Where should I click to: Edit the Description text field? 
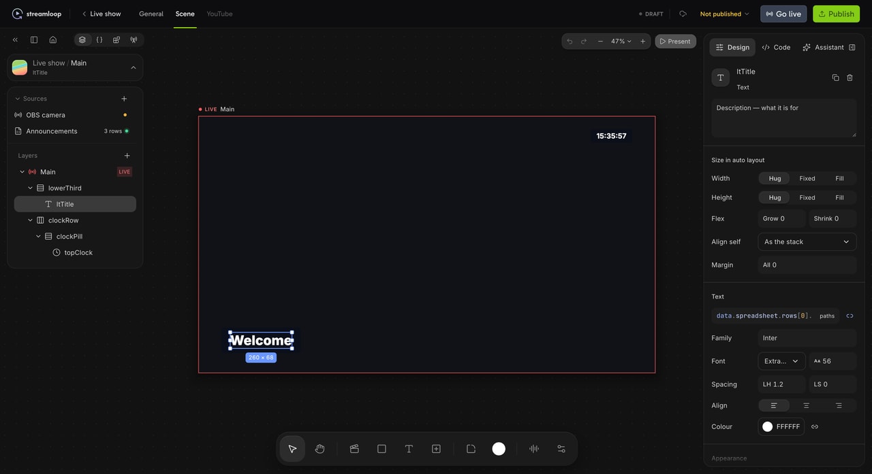(x=783, y=118)
